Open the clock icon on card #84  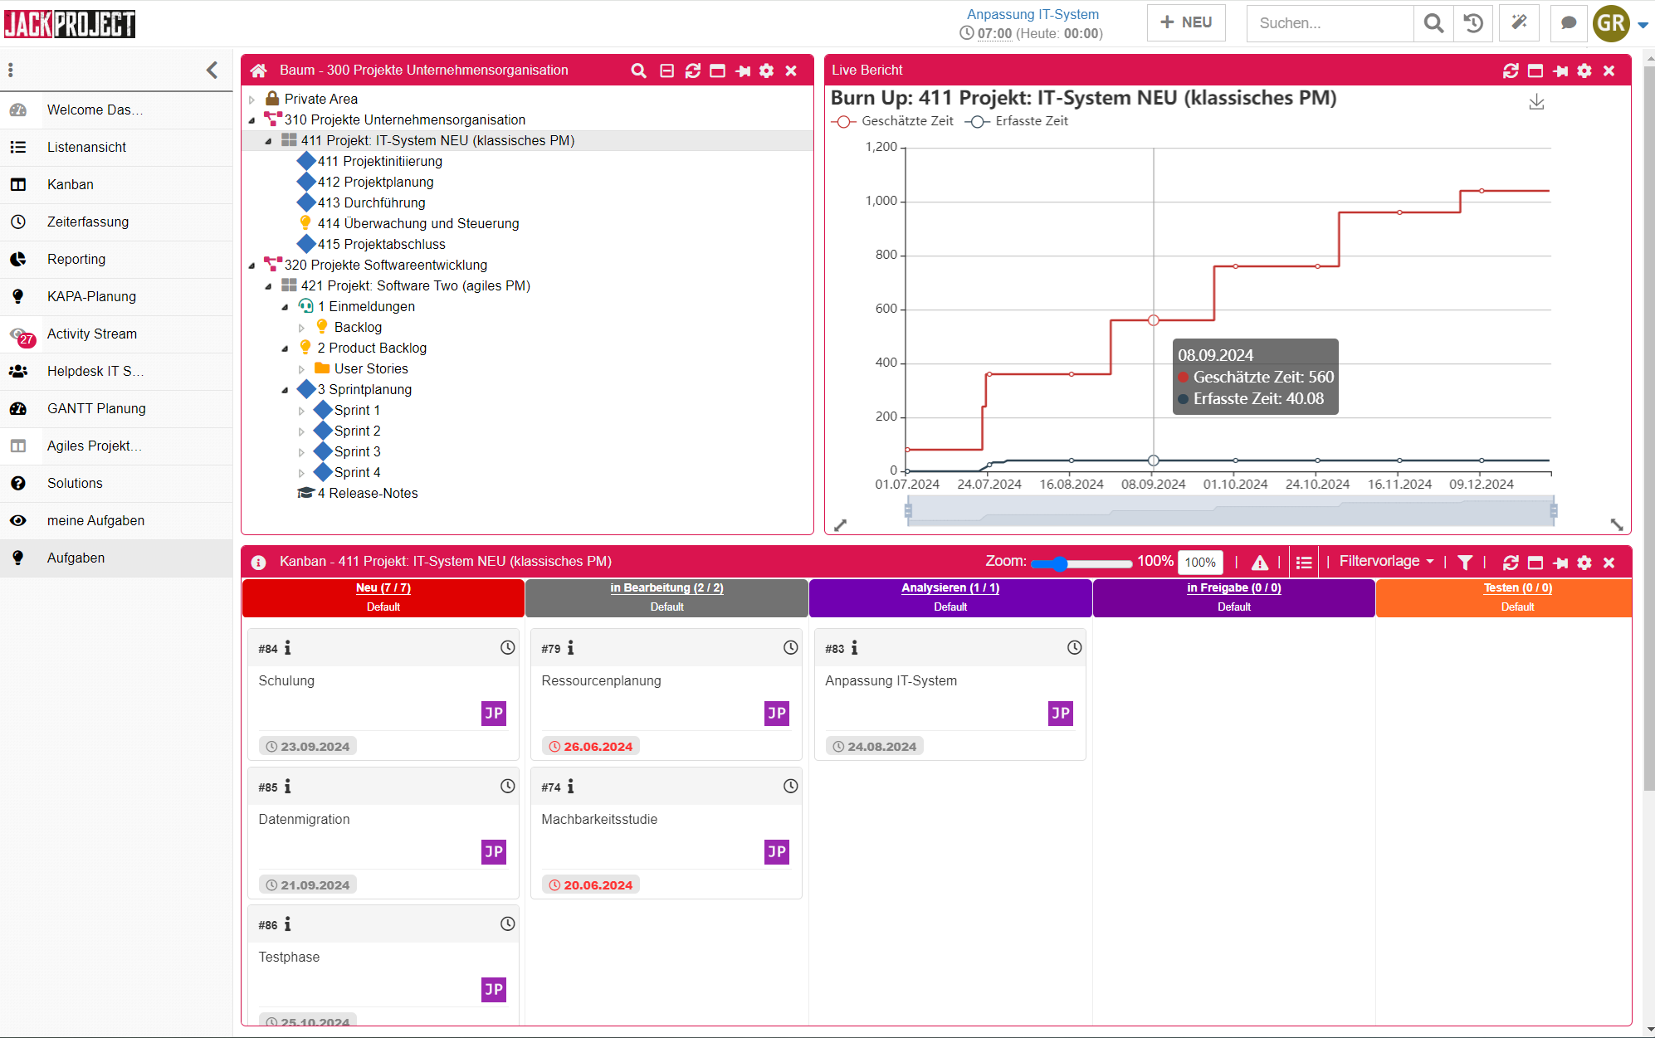507,648
